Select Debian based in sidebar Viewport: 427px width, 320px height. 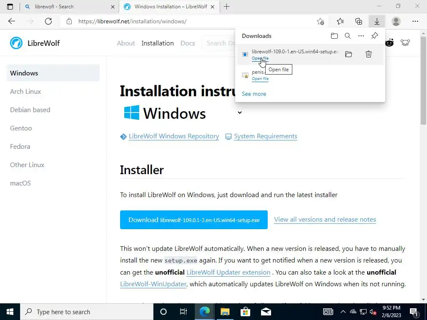[30, 110]
